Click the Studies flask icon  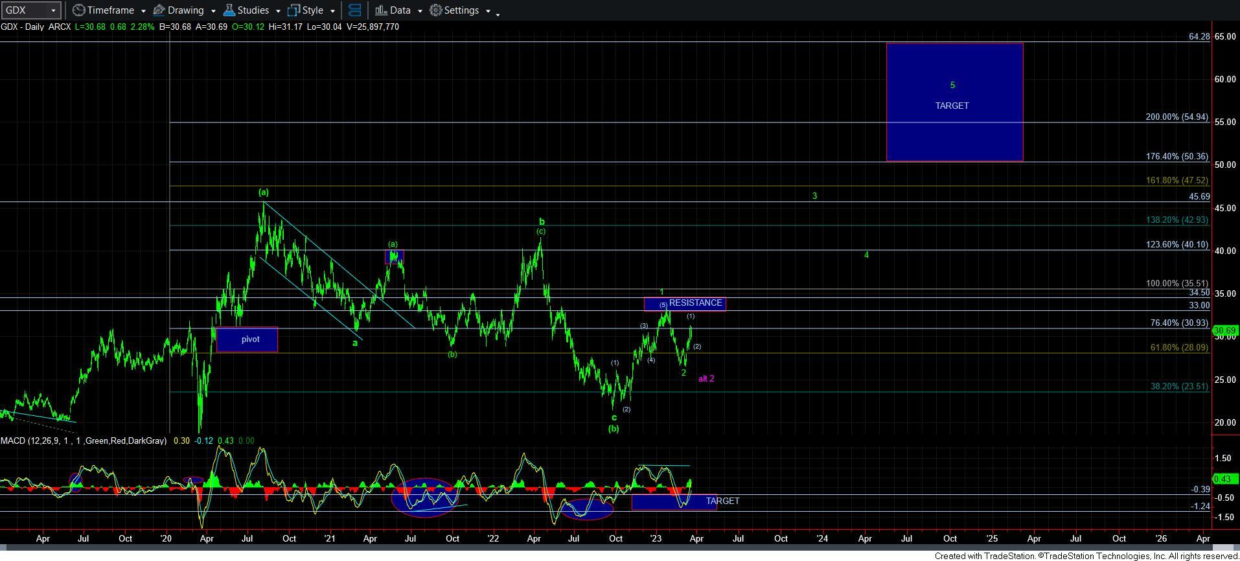point(229,10)
